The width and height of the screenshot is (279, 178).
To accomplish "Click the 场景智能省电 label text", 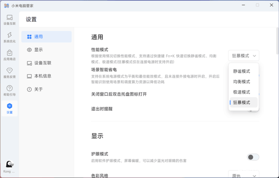I will click(104, 70).
